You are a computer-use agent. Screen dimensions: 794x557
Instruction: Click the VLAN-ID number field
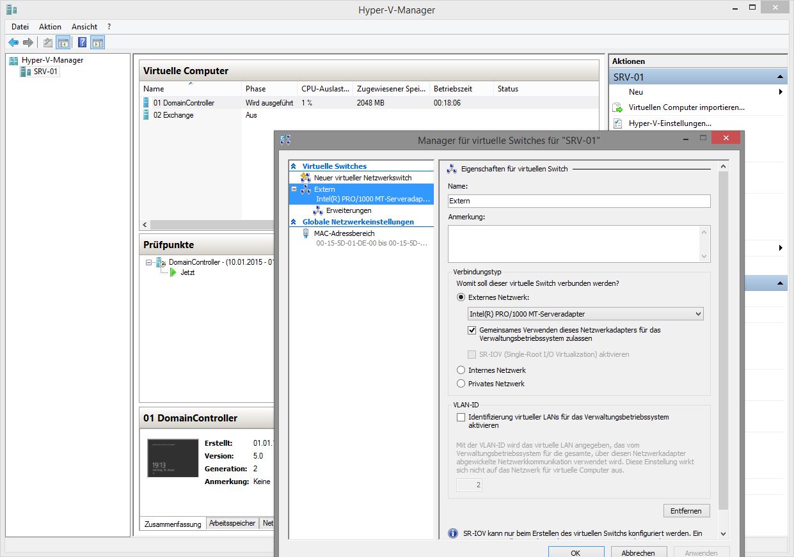(x=469, y=485)
